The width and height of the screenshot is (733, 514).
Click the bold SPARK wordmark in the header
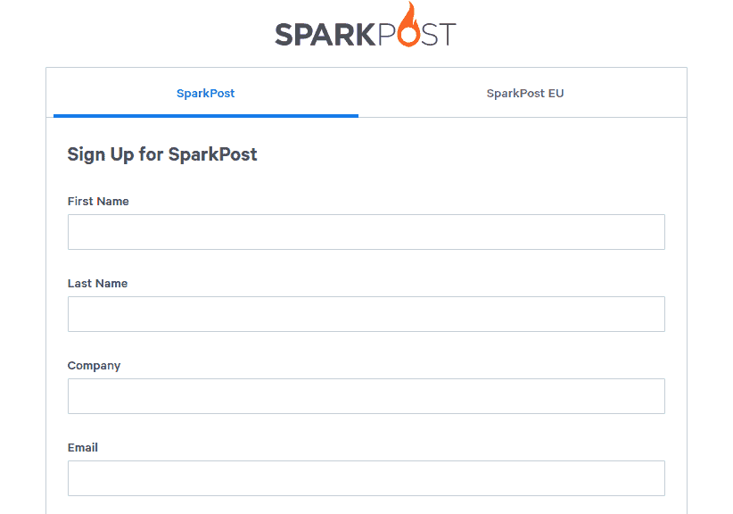click(x=325, y=34)
